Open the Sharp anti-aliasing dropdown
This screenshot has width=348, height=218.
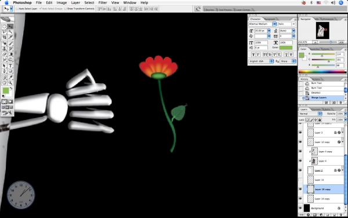[288, 61]
